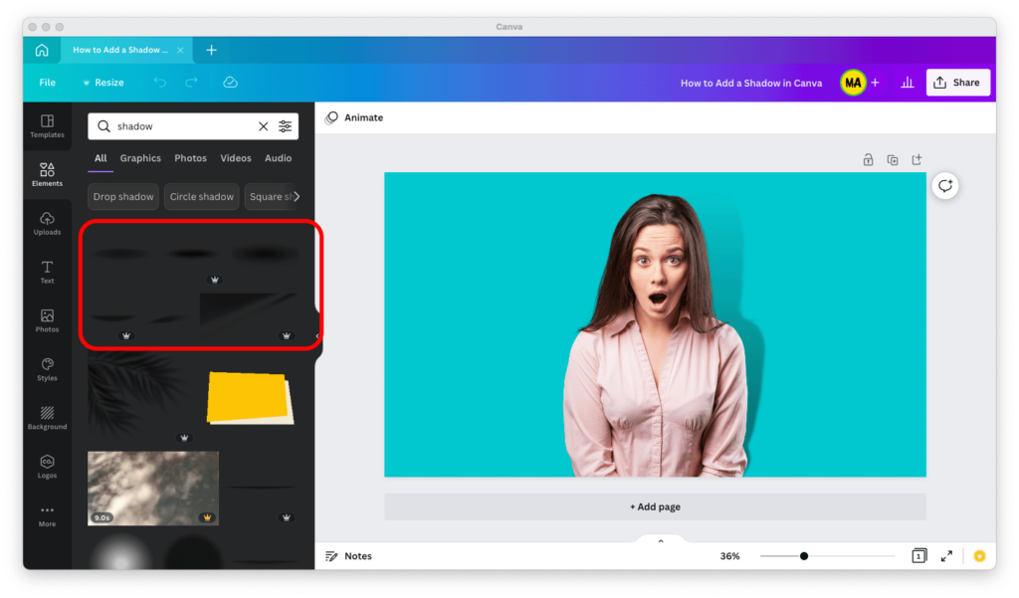Viewport: 1019px width, 598px height.
Task: Open the comment bubble button
Action: [945, 186]
